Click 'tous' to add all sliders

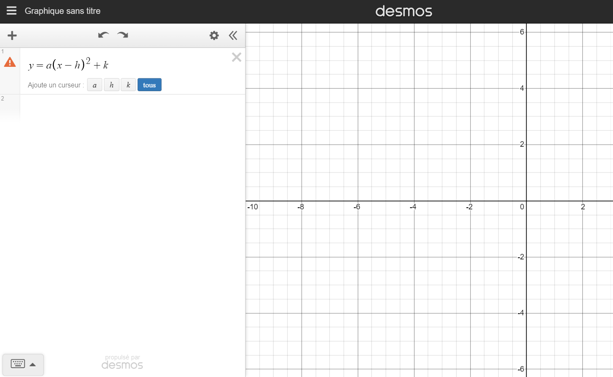pyautogui.click(x=149, y=85)
